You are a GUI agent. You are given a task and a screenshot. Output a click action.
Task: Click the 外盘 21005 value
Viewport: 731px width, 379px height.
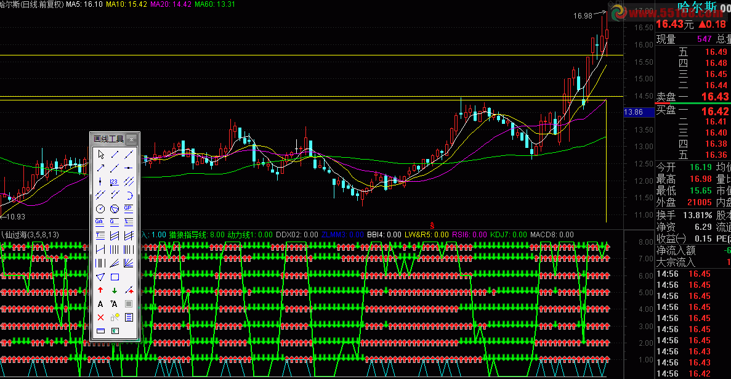(700, 203)
